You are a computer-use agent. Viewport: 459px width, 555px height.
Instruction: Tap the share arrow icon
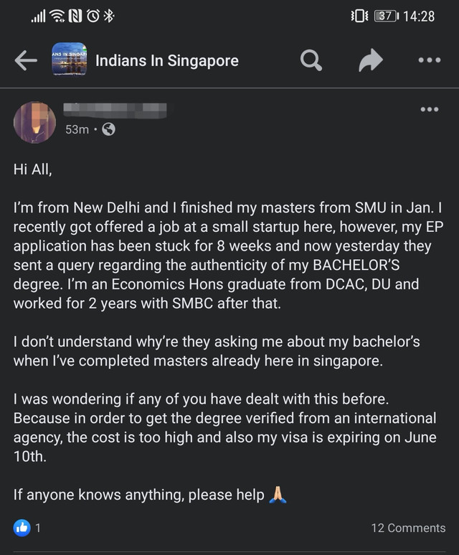[x=370, y=61]
